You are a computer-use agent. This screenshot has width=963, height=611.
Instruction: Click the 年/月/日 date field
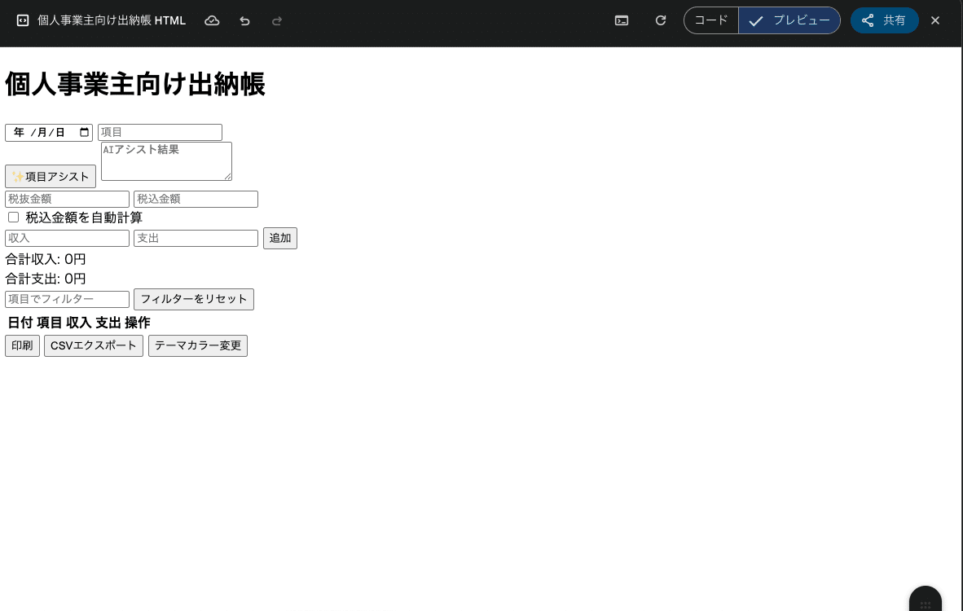tap(49, 132)
